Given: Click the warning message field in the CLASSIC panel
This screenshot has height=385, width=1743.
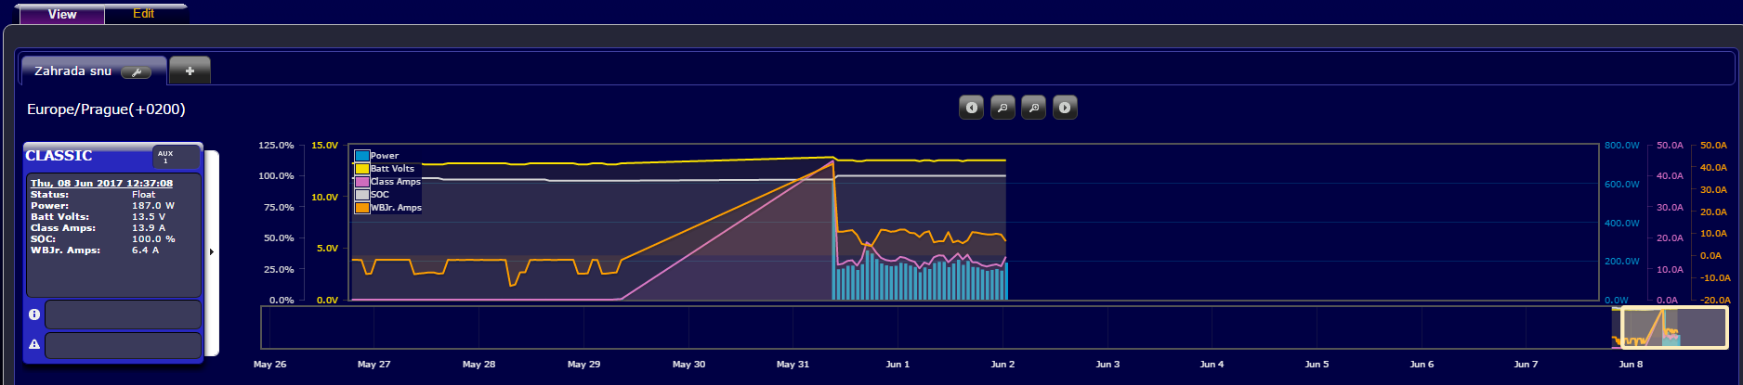Looking at the screenshot, I should (x=123, y=345).
